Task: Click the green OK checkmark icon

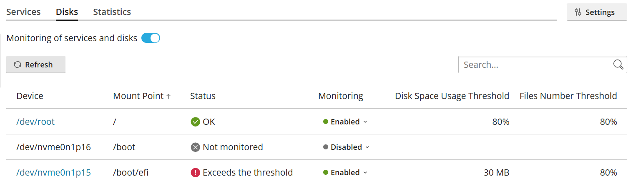Action: [x=195, y=122]
